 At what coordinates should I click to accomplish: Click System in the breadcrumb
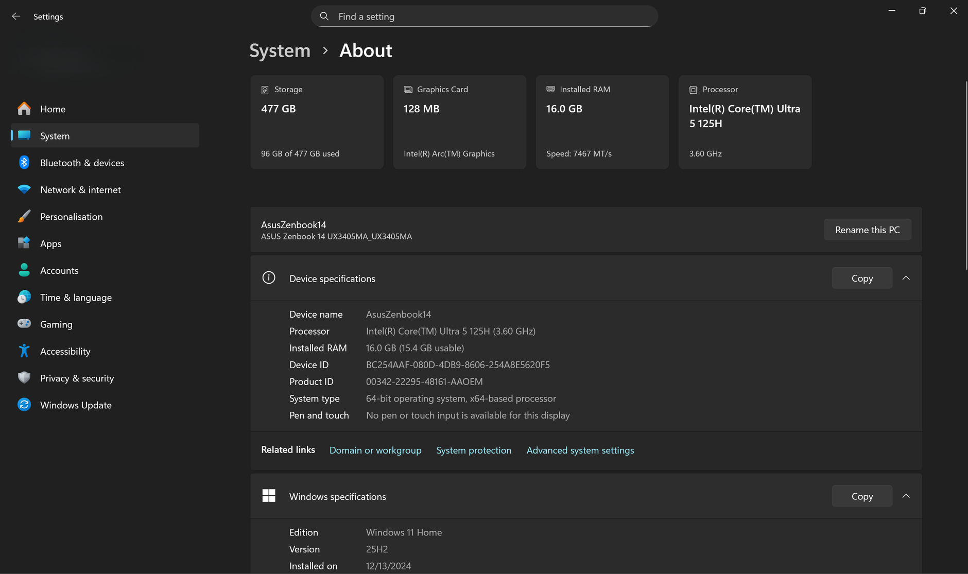click(280, 50)
